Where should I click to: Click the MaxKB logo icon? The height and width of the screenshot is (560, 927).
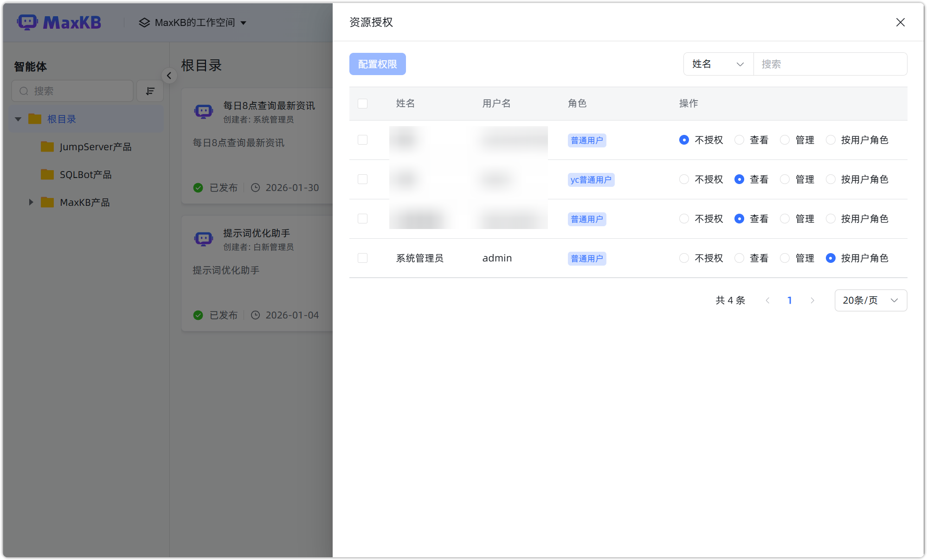(27, 22)
